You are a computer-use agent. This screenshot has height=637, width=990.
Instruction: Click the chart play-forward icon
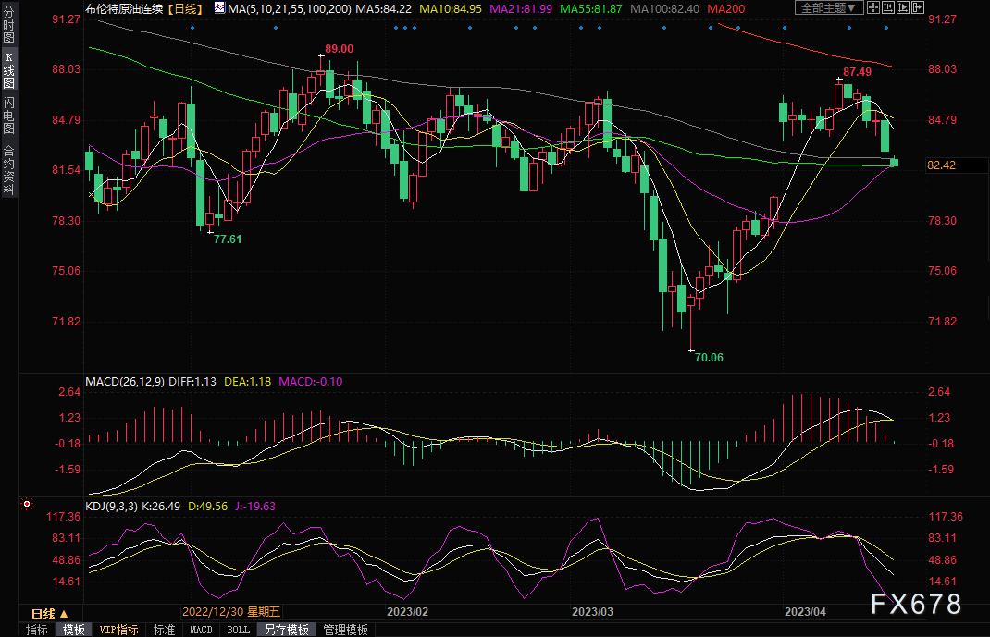(903, 7)
